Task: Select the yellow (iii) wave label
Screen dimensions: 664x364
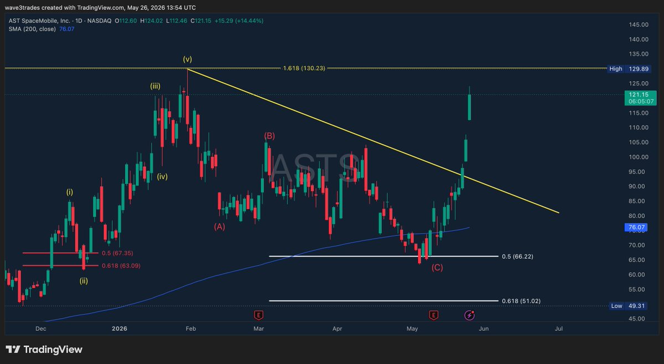Action: click(x=154, y=86)
